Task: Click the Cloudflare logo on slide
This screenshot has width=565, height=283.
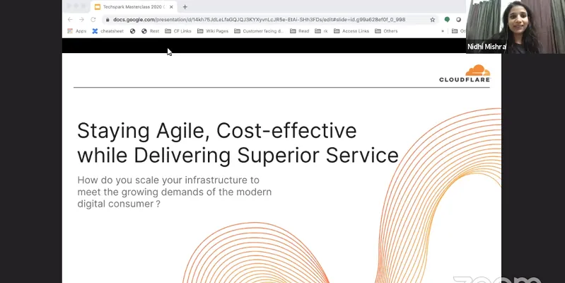Action: coord(465,74)
